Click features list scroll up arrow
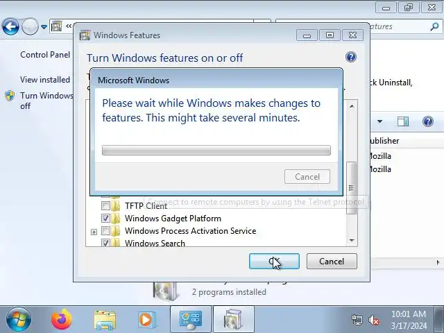 [352, 106]
